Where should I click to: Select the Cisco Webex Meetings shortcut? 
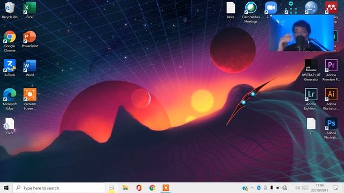(251, 12)
